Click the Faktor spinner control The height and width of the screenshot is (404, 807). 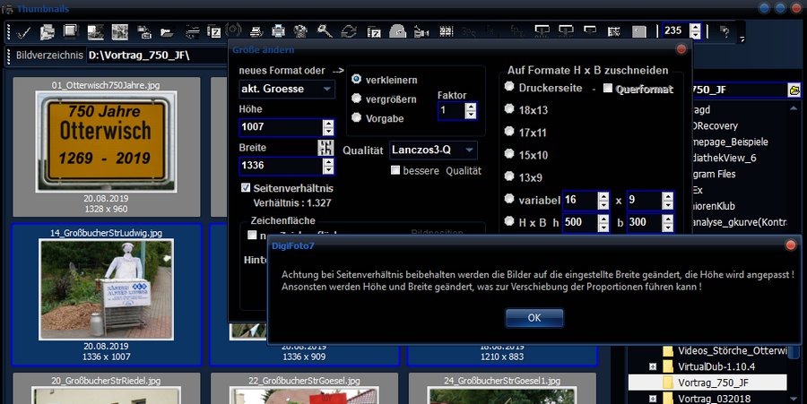click(x=472, y=111)
